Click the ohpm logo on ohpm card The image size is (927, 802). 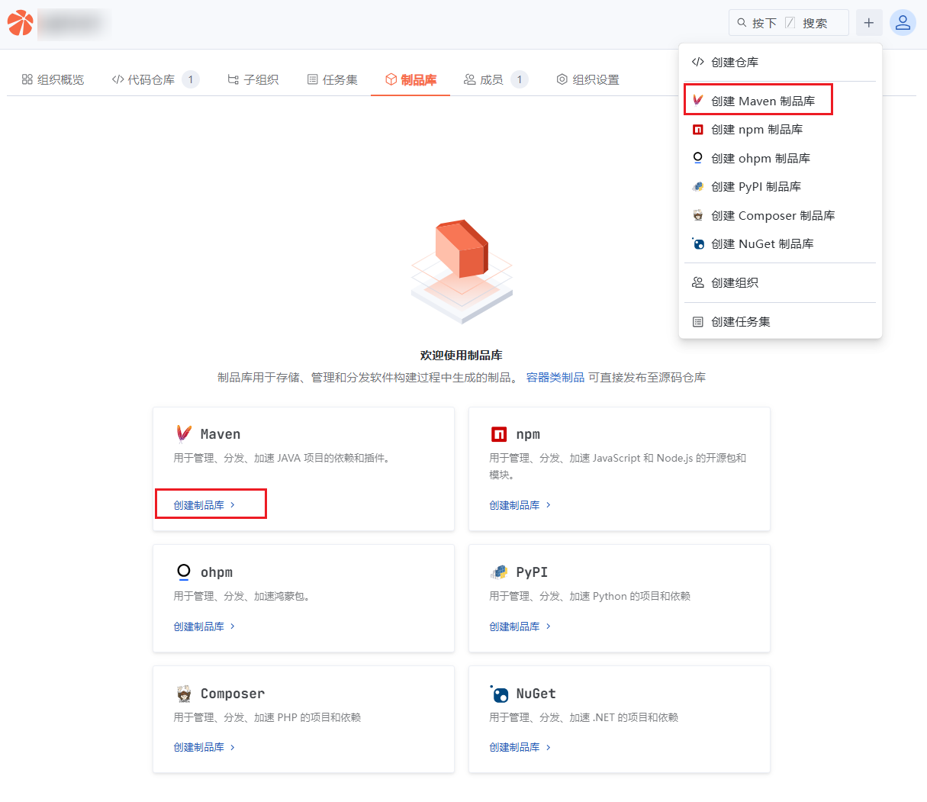pos(183,572)
